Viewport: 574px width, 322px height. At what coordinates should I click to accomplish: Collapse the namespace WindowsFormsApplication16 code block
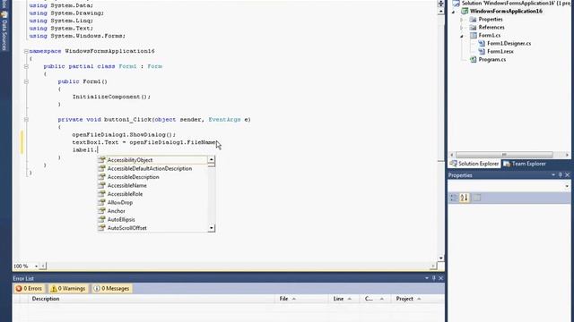(26, 52)
